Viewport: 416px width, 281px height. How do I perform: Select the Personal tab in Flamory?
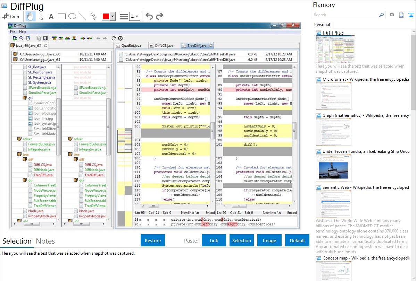pos(322,24)
